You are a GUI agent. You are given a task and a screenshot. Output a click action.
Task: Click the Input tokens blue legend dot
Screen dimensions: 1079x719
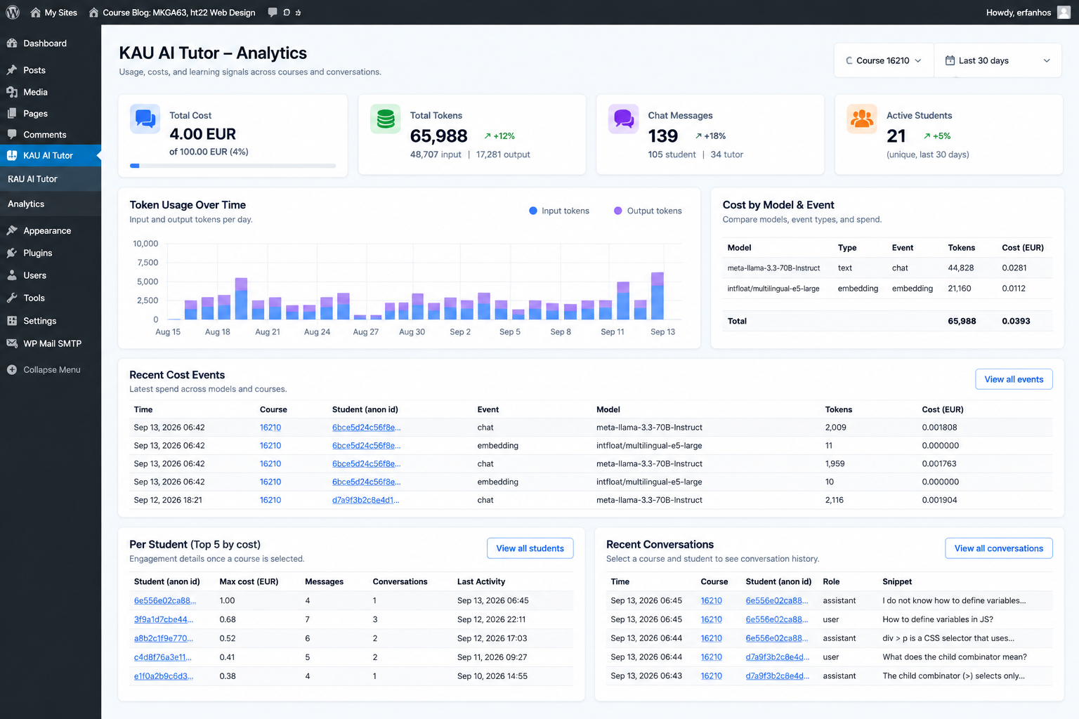533,211
